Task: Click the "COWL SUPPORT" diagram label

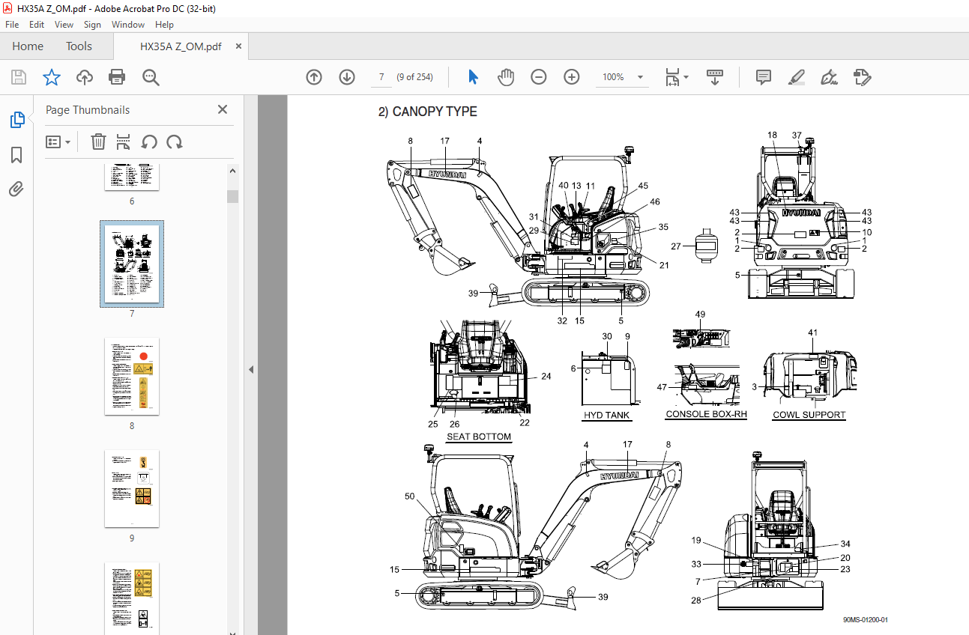Action: pos(809,415)
